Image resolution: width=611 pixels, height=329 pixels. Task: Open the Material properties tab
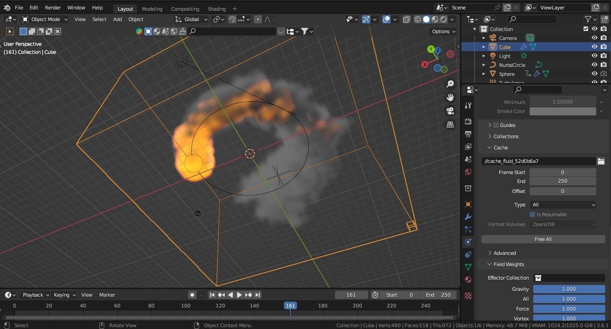(x=468, y=280)
